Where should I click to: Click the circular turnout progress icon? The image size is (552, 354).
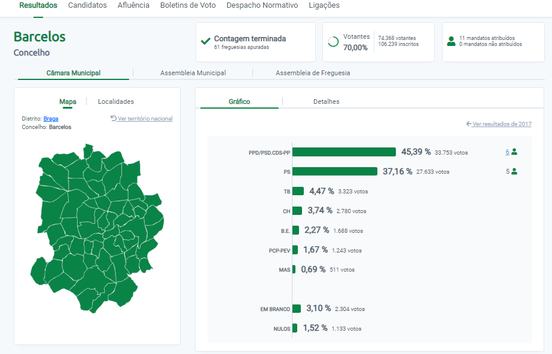click(333, 42)
